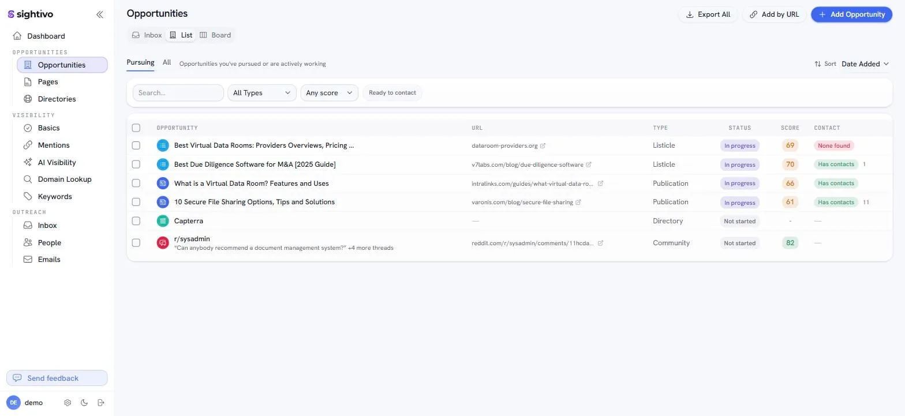The height and width of the screenshot is (416, 905).
Task: Open status dropdown In progress for v7labs row
Action: 739,164
